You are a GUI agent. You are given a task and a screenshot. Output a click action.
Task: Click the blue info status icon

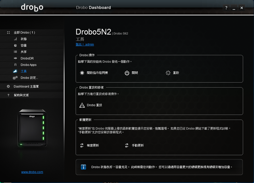click(x=83, y=167)
